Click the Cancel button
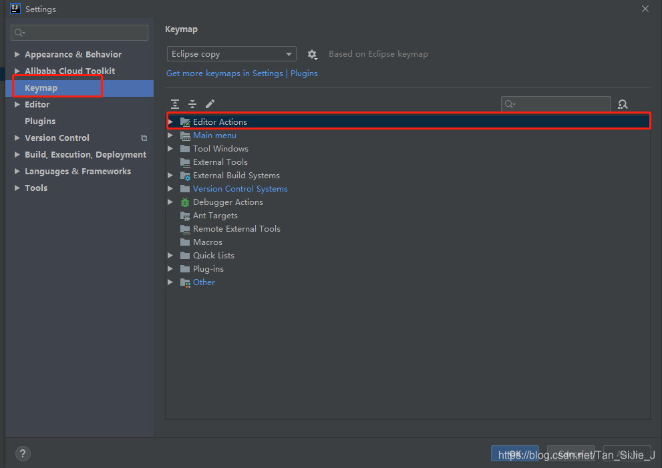Viewport: 662px width, 468px height. click(x=570, y=453)
